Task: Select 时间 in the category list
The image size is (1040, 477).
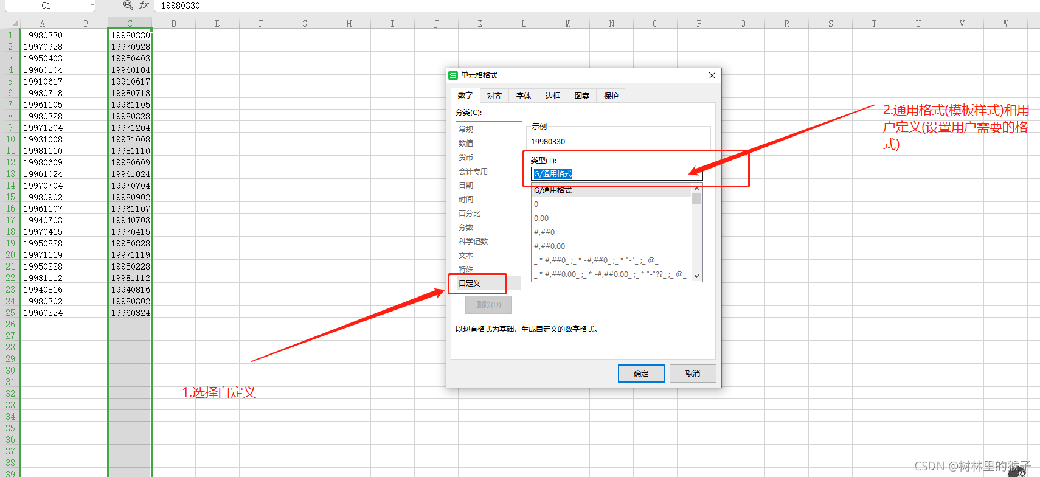Action: (488, 199)
